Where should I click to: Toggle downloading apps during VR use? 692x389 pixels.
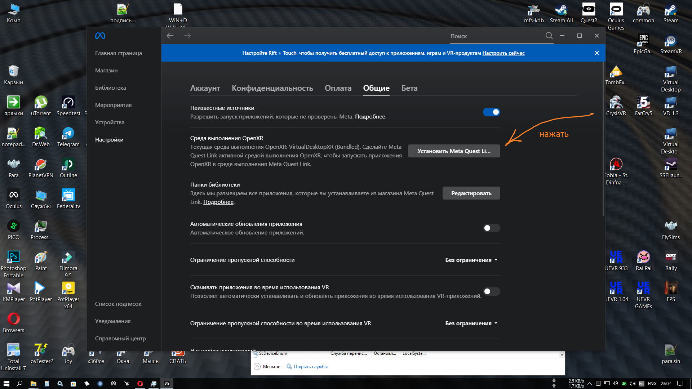[491, 291]
